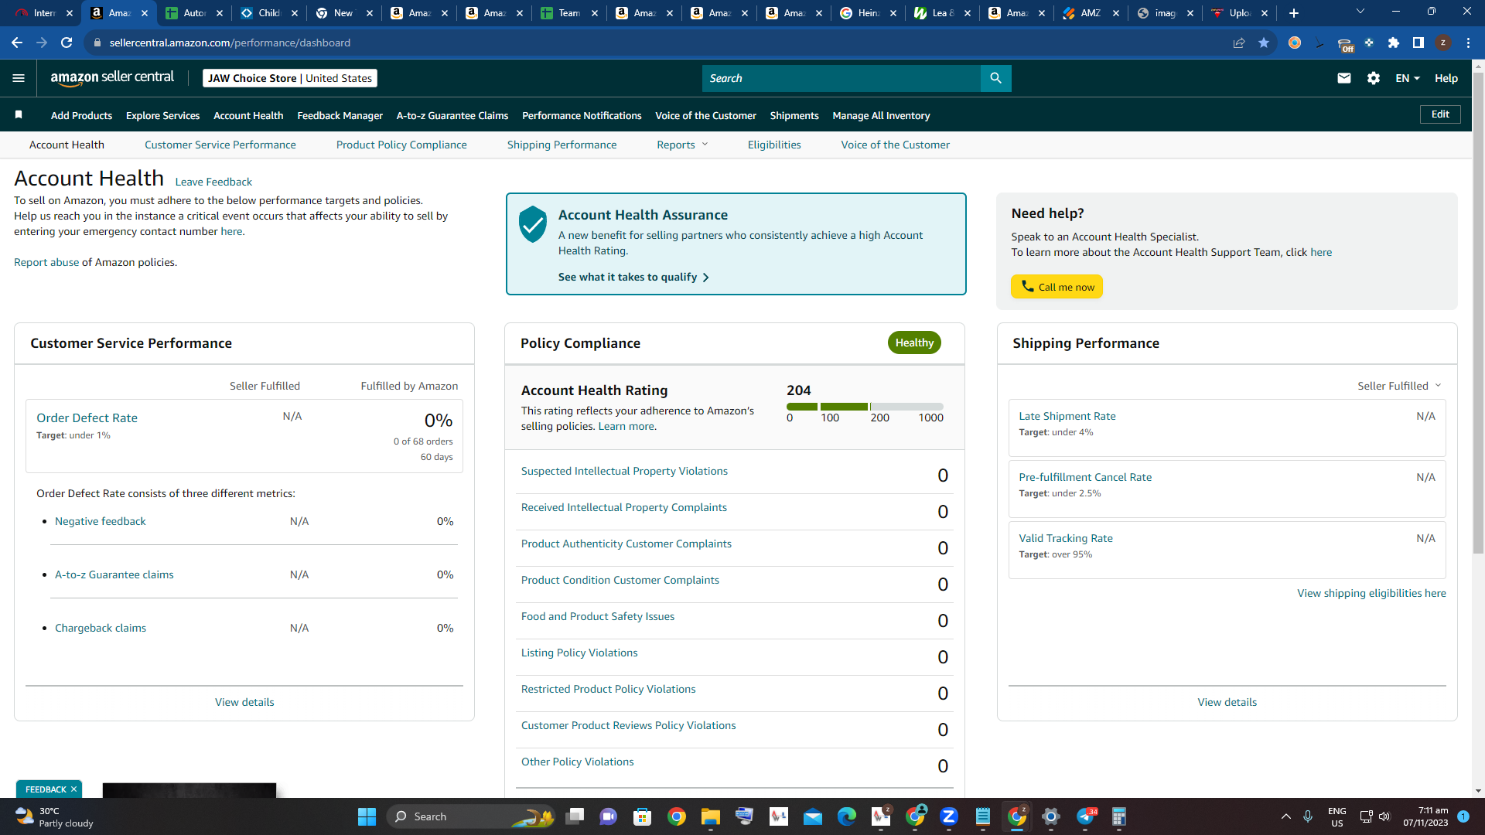1485x835 pixels.
Task: Open Negative feedback metric link
Action: (x=101, y=521)
